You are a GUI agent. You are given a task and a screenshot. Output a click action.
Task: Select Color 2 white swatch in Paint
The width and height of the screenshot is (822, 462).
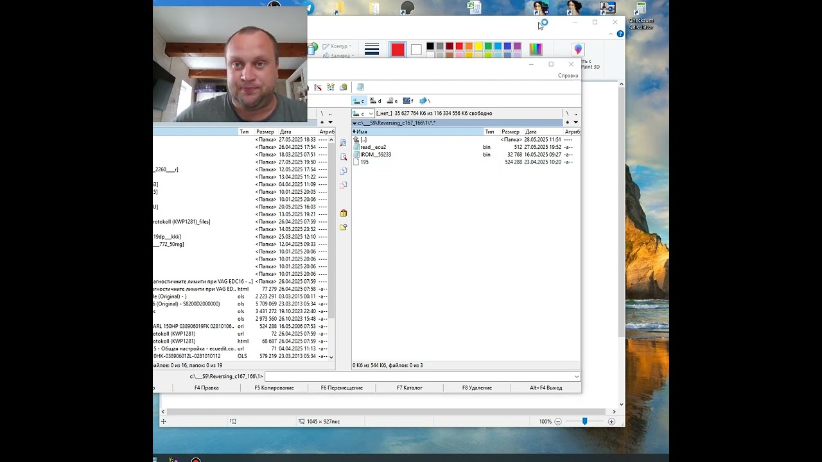coord(416,49)
